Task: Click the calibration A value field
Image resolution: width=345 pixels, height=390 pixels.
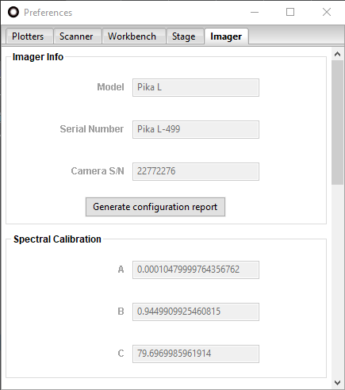Action: click(196, 270)
